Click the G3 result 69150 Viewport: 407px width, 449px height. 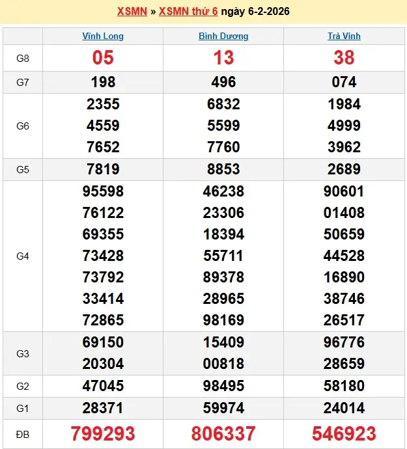pos(103,342)
